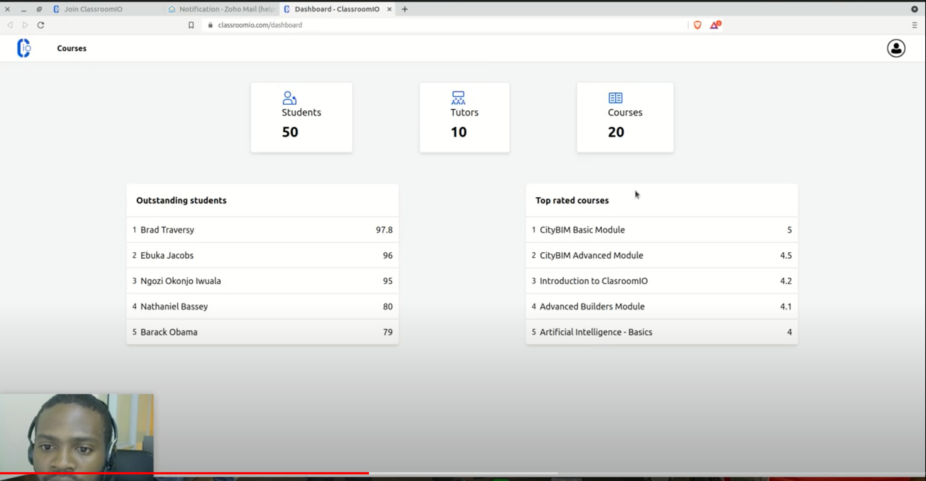Select the CityBIM Basic Module course

pos(582,229)
